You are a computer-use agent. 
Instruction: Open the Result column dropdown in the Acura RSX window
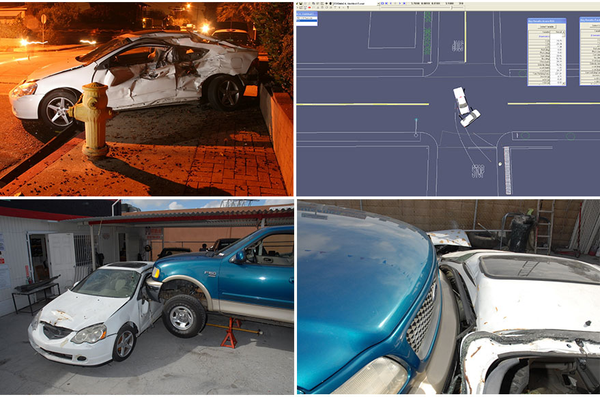coord(563,32)
